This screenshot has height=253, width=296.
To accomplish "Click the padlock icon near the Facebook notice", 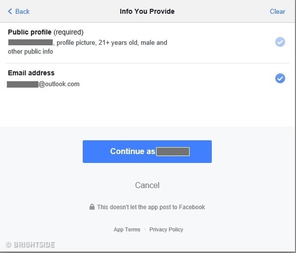I will point(92,207).
